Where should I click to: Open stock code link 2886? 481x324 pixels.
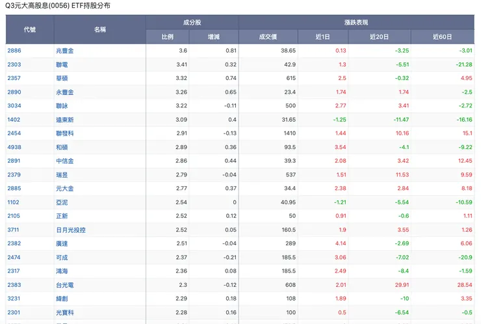[14, 51]
